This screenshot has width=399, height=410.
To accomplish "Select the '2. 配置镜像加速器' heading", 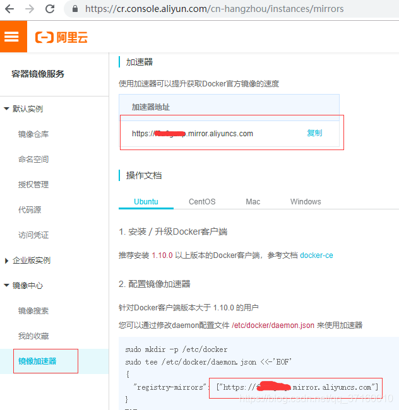I will point(155,284).
